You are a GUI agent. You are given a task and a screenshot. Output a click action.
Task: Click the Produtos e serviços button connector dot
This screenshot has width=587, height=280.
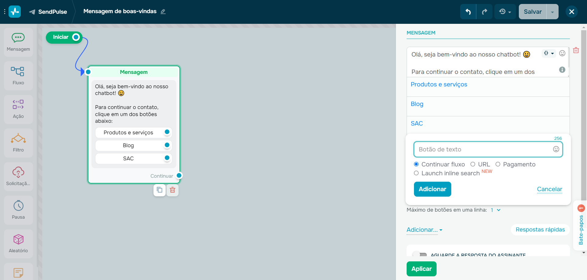tap(167, 132)
